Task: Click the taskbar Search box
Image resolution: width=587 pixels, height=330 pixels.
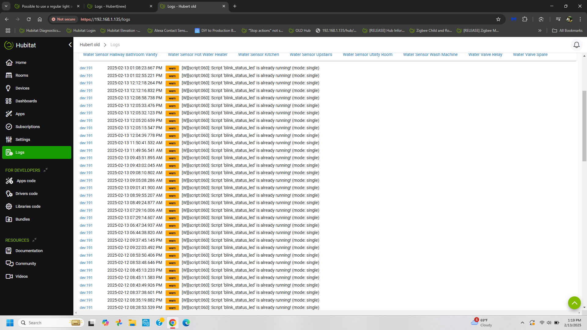Action: coord(51,323)
